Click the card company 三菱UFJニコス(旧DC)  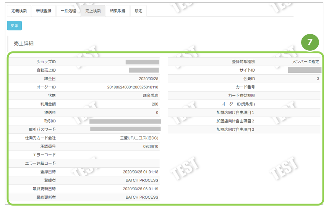pos(139,138)
